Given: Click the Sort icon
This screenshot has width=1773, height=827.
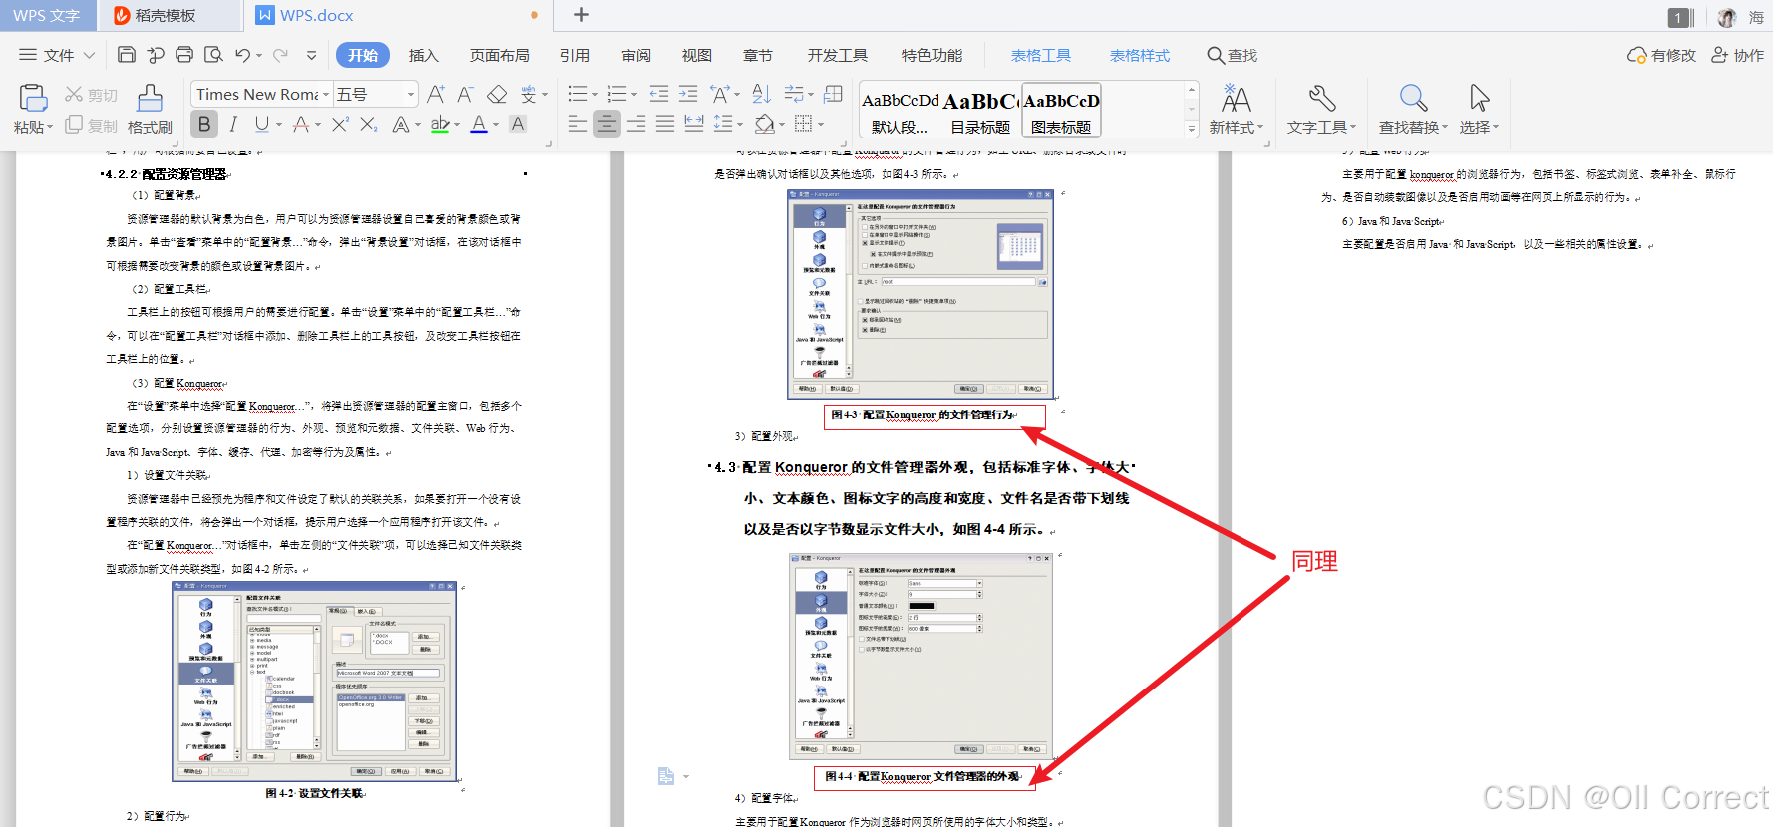Looking at the screenshot, I should point(762,94).
